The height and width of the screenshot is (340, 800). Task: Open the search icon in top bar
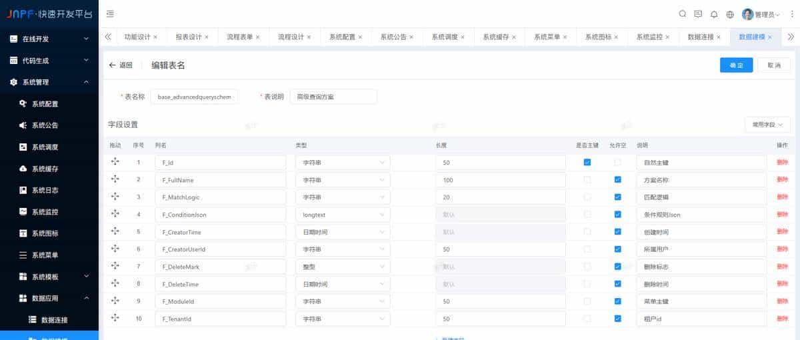pyautogui.click(x=682, y=14)
